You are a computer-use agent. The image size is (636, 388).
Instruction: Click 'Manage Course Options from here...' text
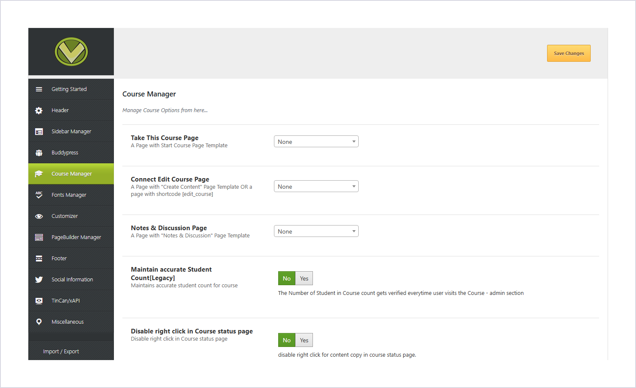click(165, 110)
